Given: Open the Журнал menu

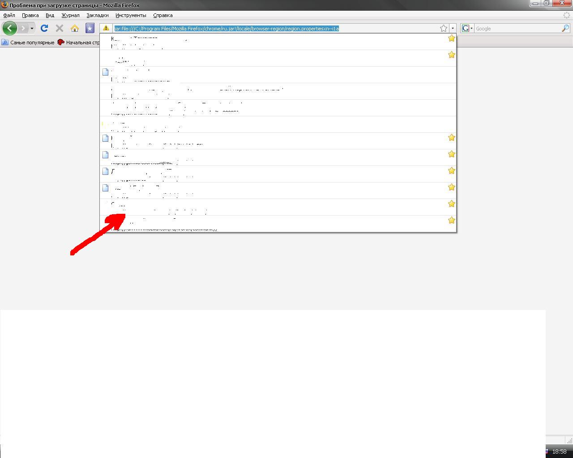Looking at the screenshot, I should pyautogui.click(x=70, y=15).
